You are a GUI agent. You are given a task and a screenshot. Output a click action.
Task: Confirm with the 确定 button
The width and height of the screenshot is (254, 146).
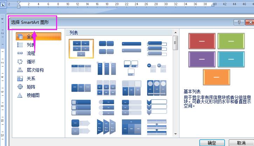pyautogui.click(x=212, y=143)
